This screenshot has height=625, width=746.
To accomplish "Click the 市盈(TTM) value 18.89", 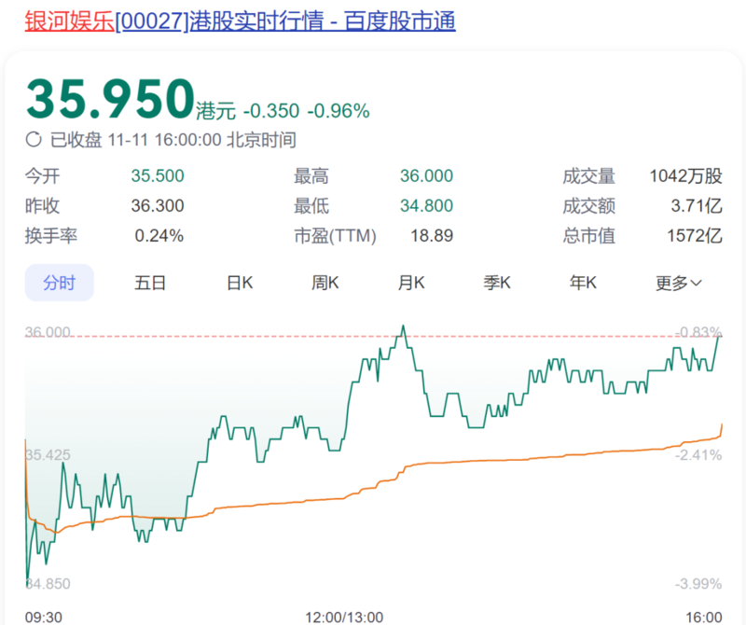I will point(432,236).
